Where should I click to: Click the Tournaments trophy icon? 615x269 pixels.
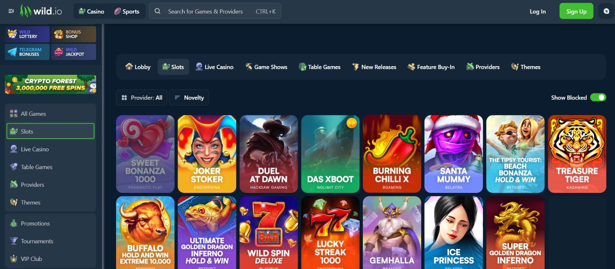point(14,241)
